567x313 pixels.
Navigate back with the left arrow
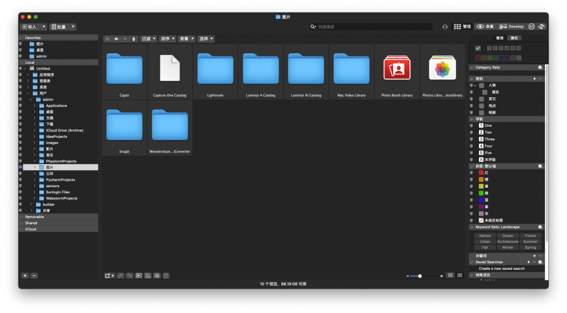(x=116, y=39)
